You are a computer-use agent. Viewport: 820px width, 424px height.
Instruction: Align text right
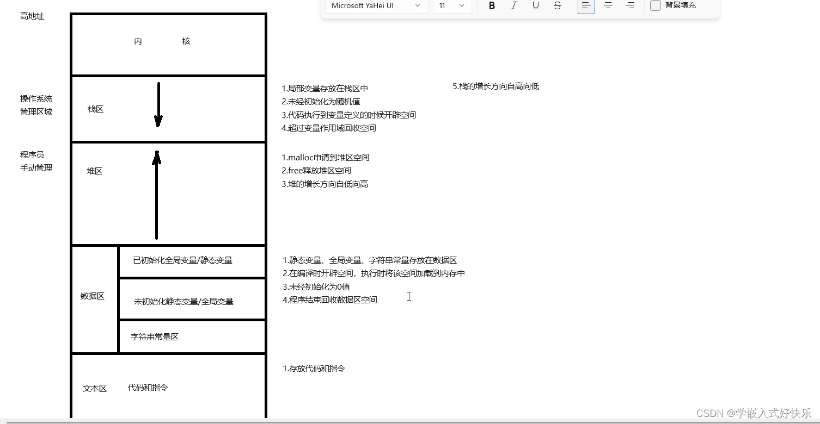click(630, 5)
